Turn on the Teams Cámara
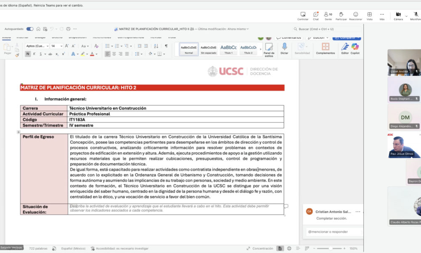The height and width of the screenshot is (253, 421). [x=398, y=16]
